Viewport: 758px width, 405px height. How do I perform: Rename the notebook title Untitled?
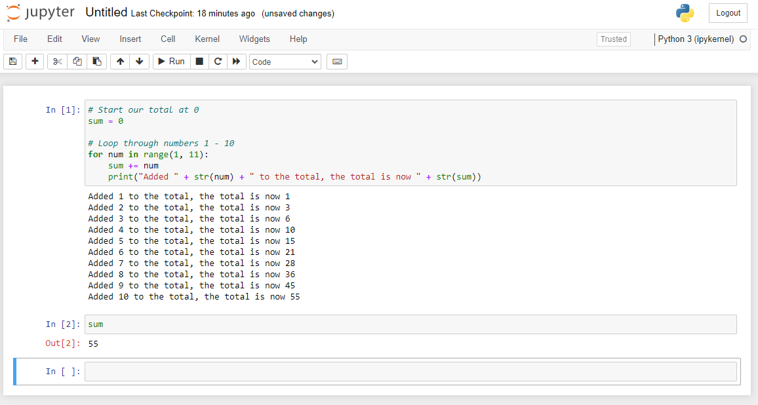106,12
